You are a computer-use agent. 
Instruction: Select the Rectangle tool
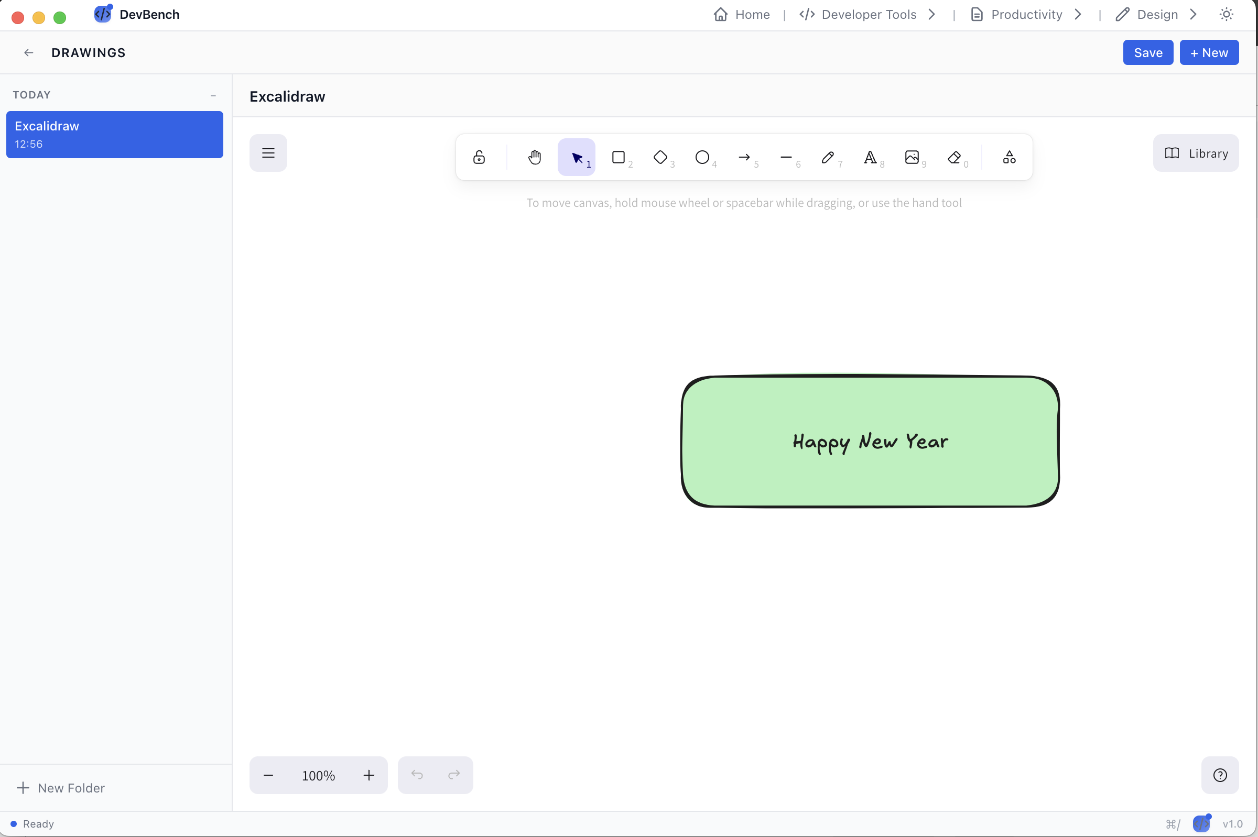(619, 157)
